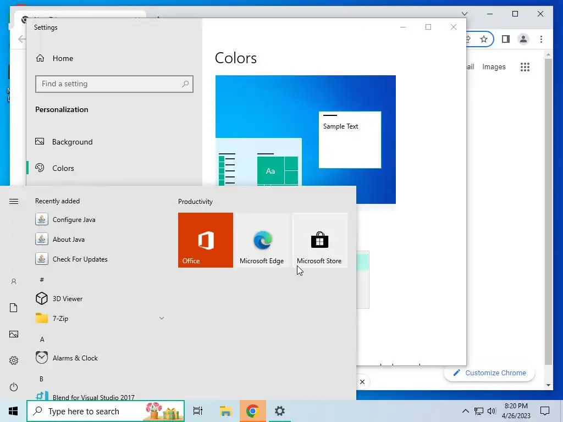Switch to Settings gear on taskbar
This screenshot has height=422, width=563.
(280, 411)
